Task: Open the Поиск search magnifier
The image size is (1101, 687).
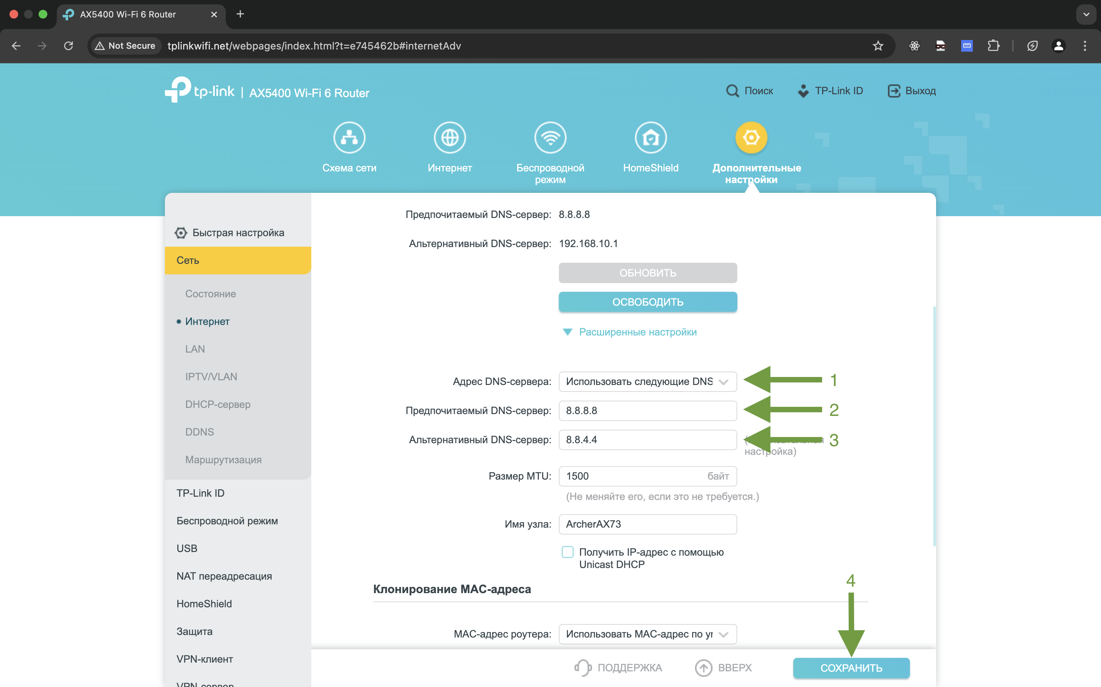Action: (733, 90)
